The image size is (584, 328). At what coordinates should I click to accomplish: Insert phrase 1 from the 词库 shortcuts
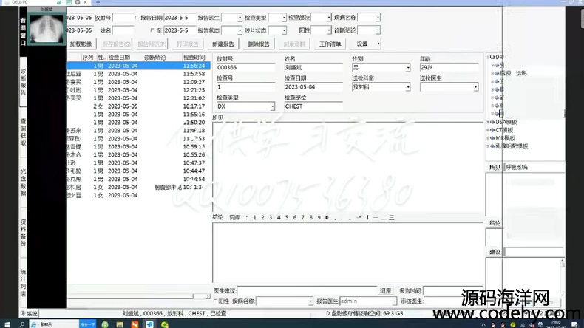[x=255, y=217]
